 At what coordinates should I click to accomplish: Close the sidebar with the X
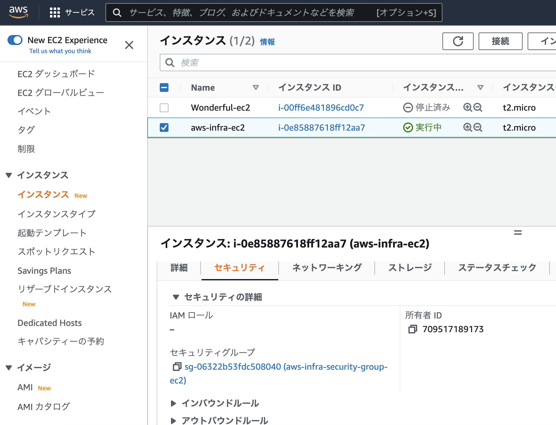click(x=129, y=45)
